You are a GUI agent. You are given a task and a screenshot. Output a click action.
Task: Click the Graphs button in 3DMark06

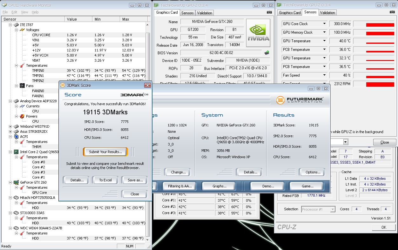point(219,186)
